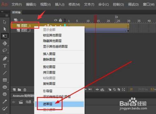Go to next keyframe arrow in 图层_1
156x114 pixels.
[51, 26]
